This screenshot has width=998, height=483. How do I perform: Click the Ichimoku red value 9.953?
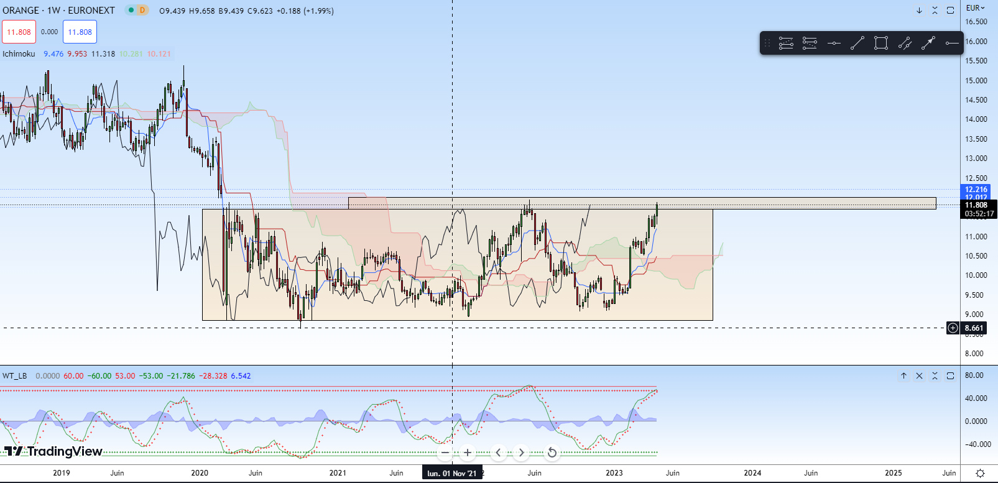pos(77,54)
